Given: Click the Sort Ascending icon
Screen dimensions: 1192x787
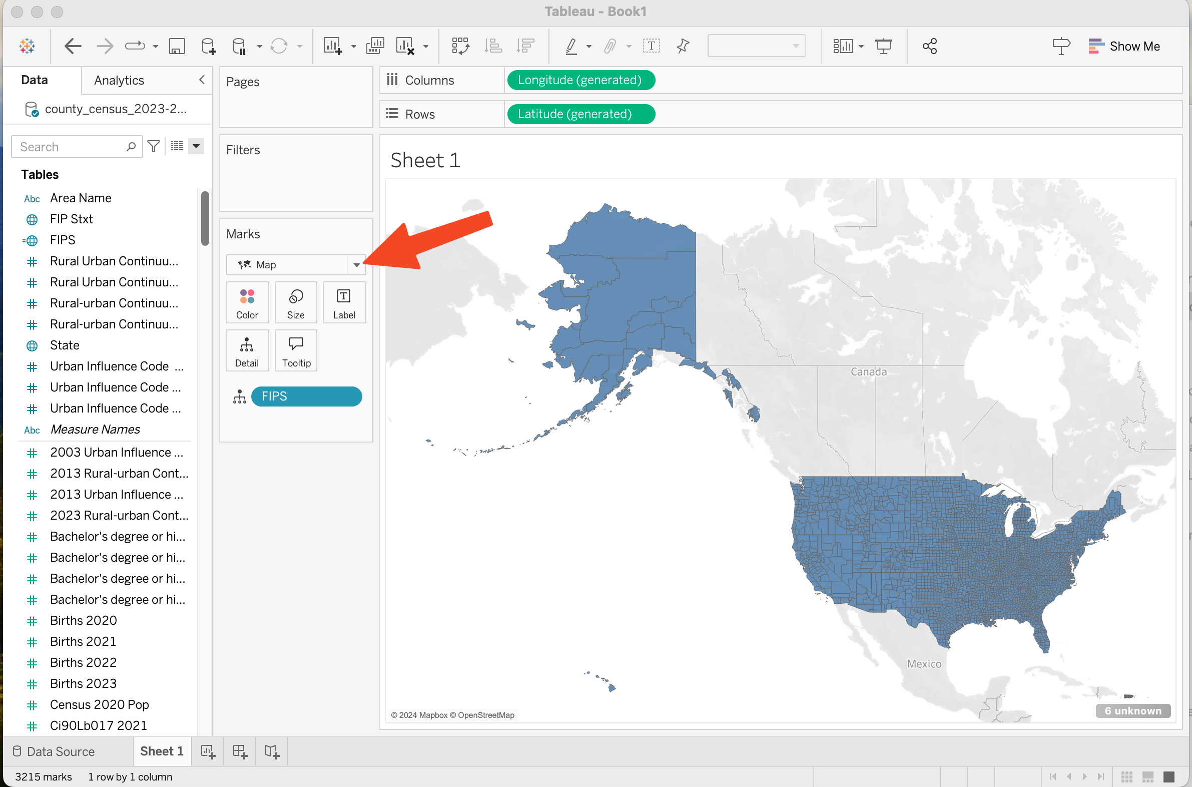Looking at the screenshot, I should coord(493,46).
